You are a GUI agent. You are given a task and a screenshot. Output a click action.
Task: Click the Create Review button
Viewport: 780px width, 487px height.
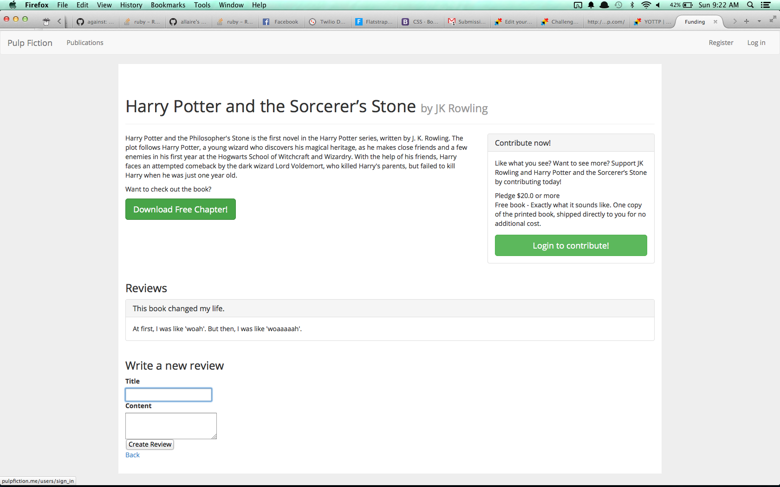click(x=150, y=444)
